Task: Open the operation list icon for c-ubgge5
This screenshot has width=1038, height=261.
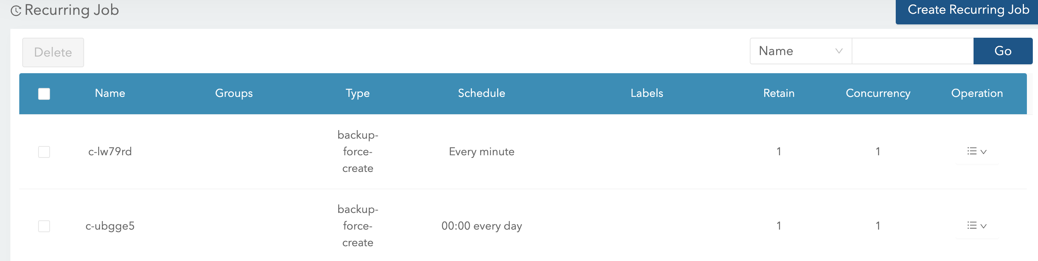Action: coord(972,226)
